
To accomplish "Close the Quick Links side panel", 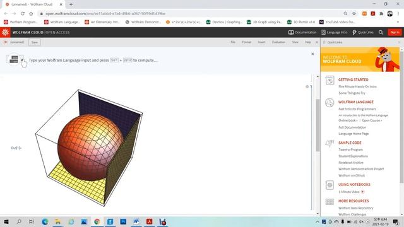I will pyautogui.click(x=399, y=42).
